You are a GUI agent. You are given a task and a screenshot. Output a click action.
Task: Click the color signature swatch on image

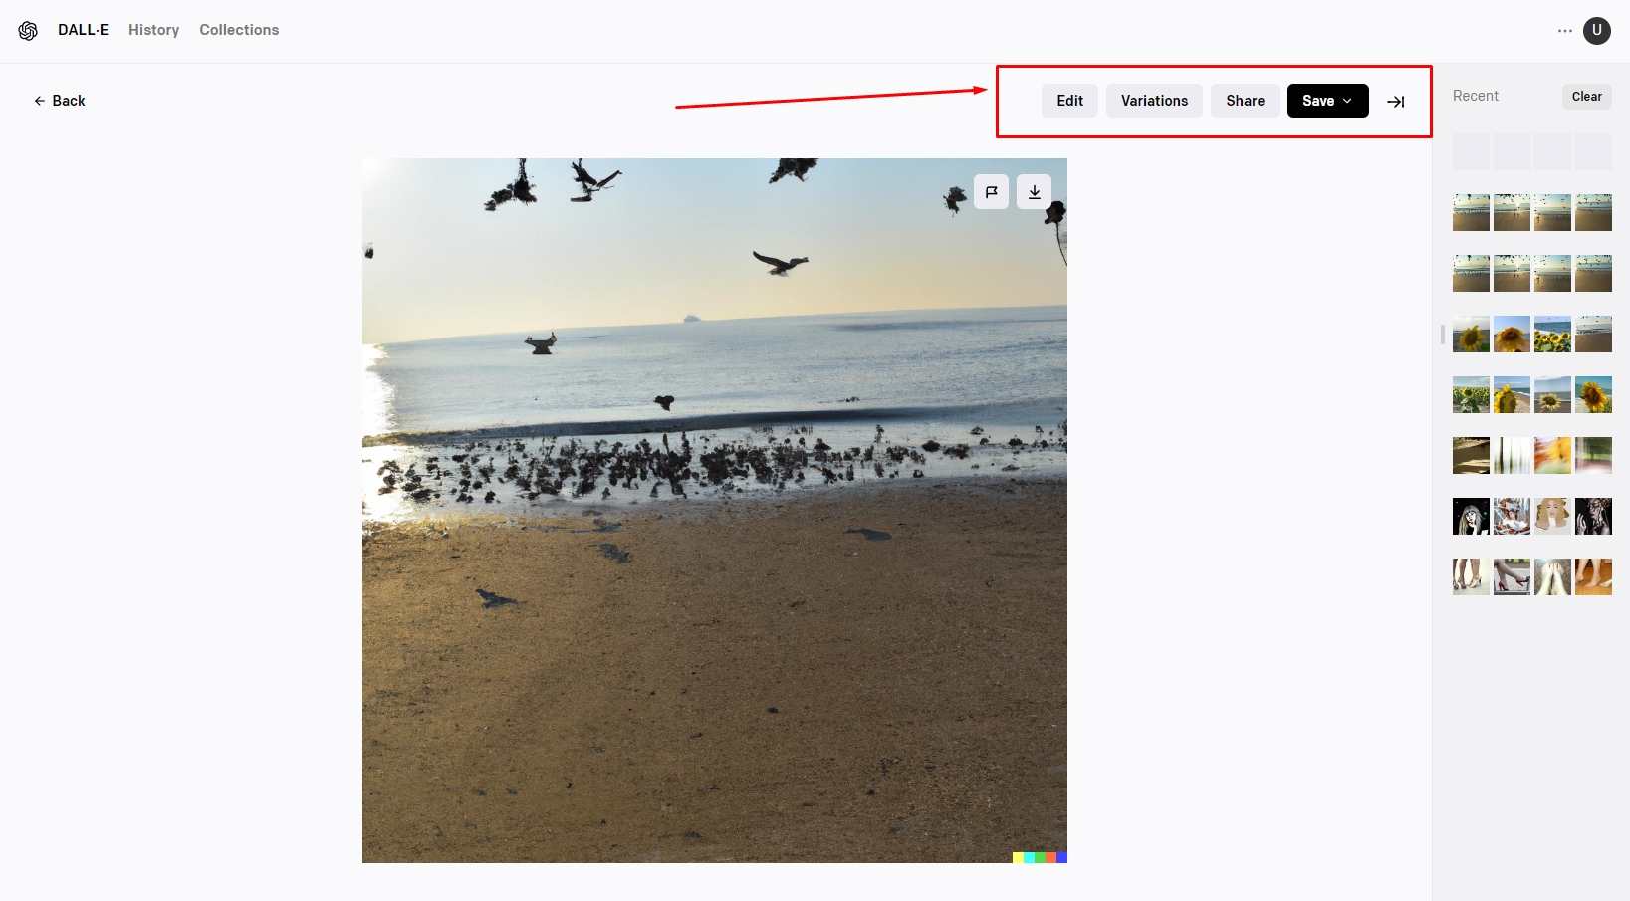[1040, 857]
